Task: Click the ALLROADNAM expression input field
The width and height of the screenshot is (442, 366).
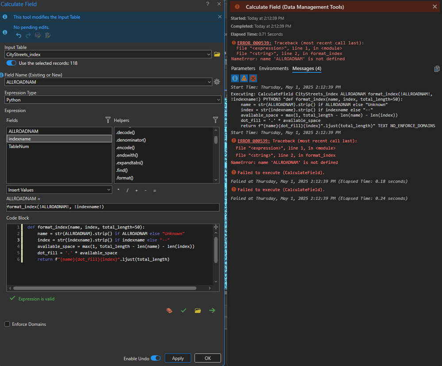Action: pyautogui.click(x=113, y=207)
